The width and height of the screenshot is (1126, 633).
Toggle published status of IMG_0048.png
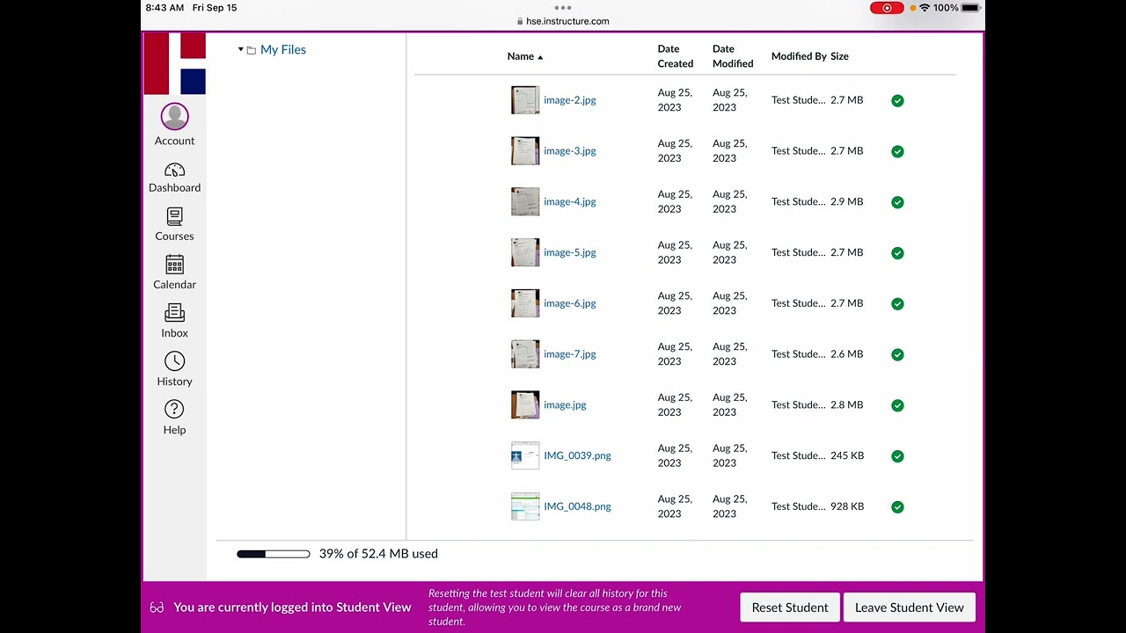pos(897,507)
